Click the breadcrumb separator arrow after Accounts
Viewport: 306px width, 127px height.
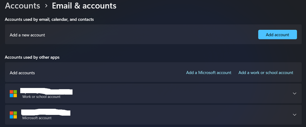(46, 6)
